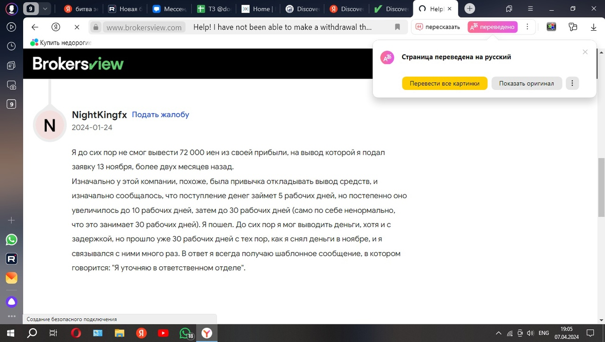Open the profile avatar in browser sidebar
This screenshot has height=342, width=605.
(x=11, y=9)
